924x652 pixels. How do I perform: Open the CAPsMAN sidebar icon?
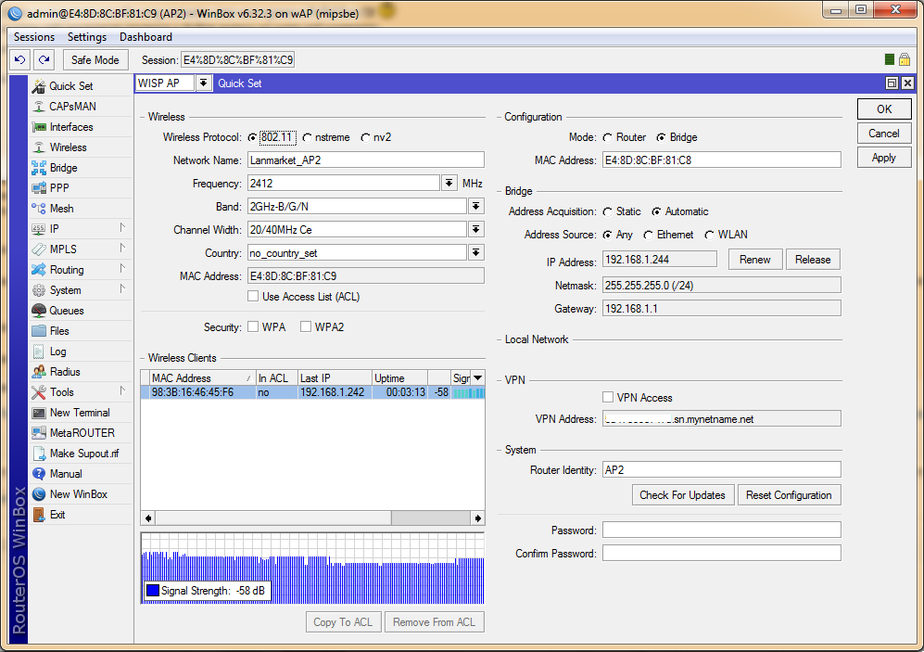pos(39,107)
